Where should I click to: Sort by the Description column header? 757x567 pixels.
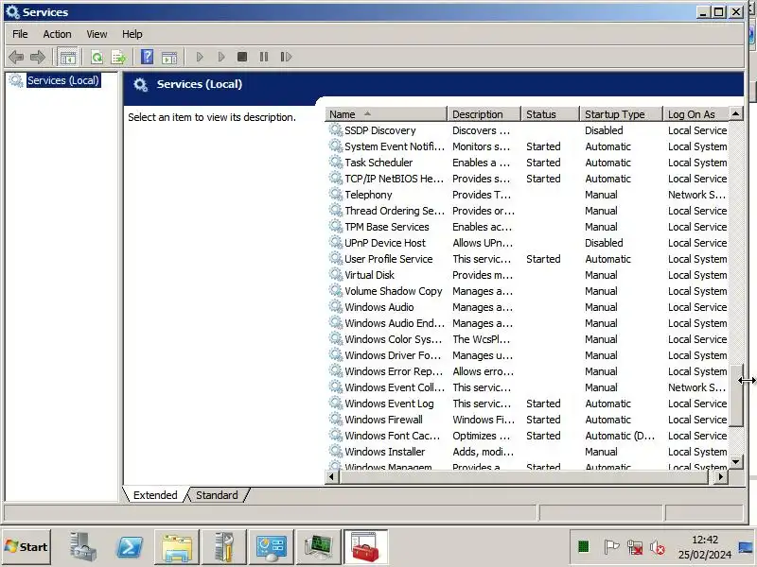[484, 114]
